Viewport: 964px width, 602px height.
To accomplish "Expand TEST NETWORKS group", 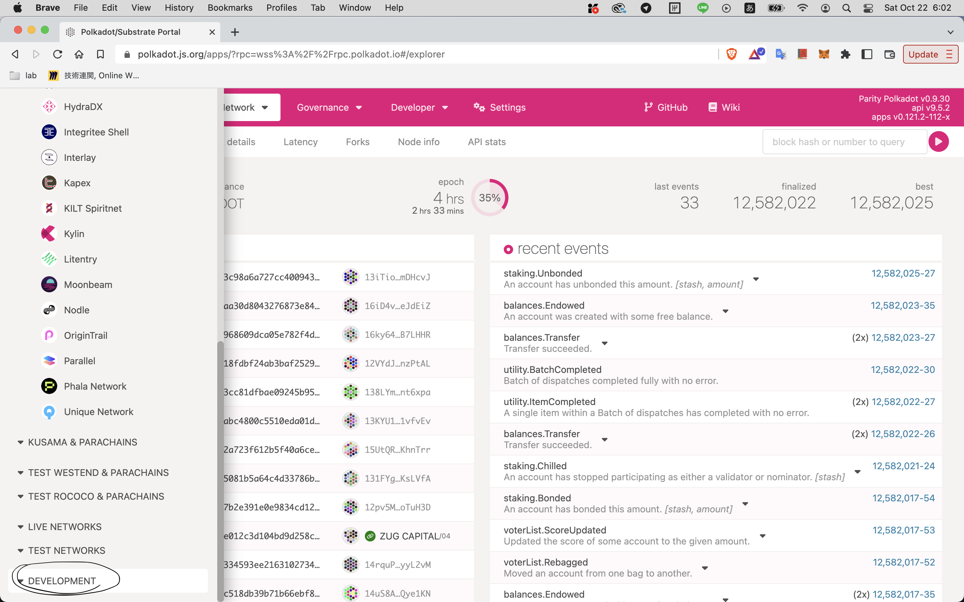I will click(61, 550).
